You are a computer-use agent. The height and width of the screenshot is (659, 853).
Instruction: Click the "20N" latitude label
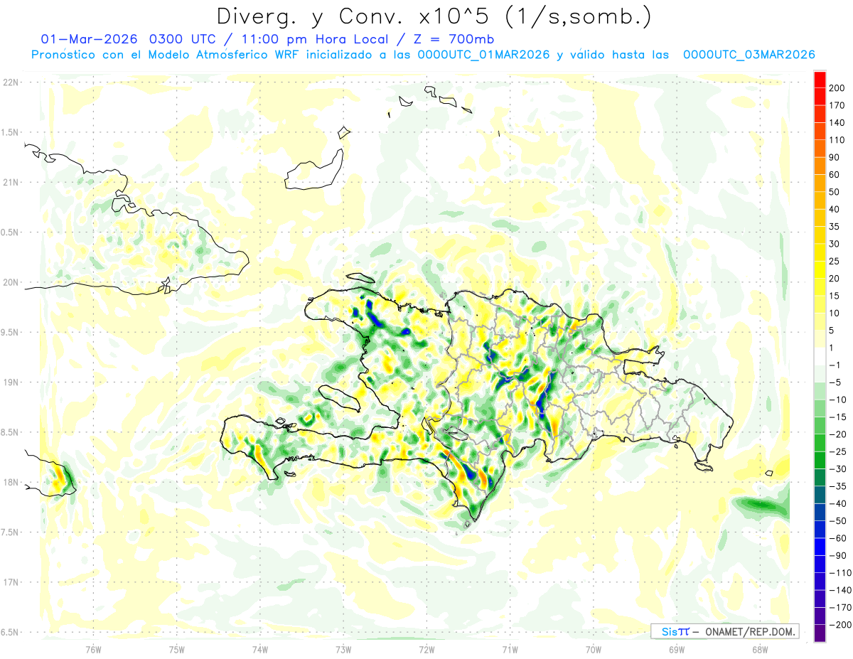pyautogui.click(x=10, y=282)
